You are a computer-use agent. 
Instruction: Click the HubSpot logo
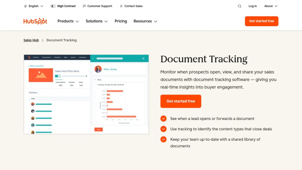[35, 21]
